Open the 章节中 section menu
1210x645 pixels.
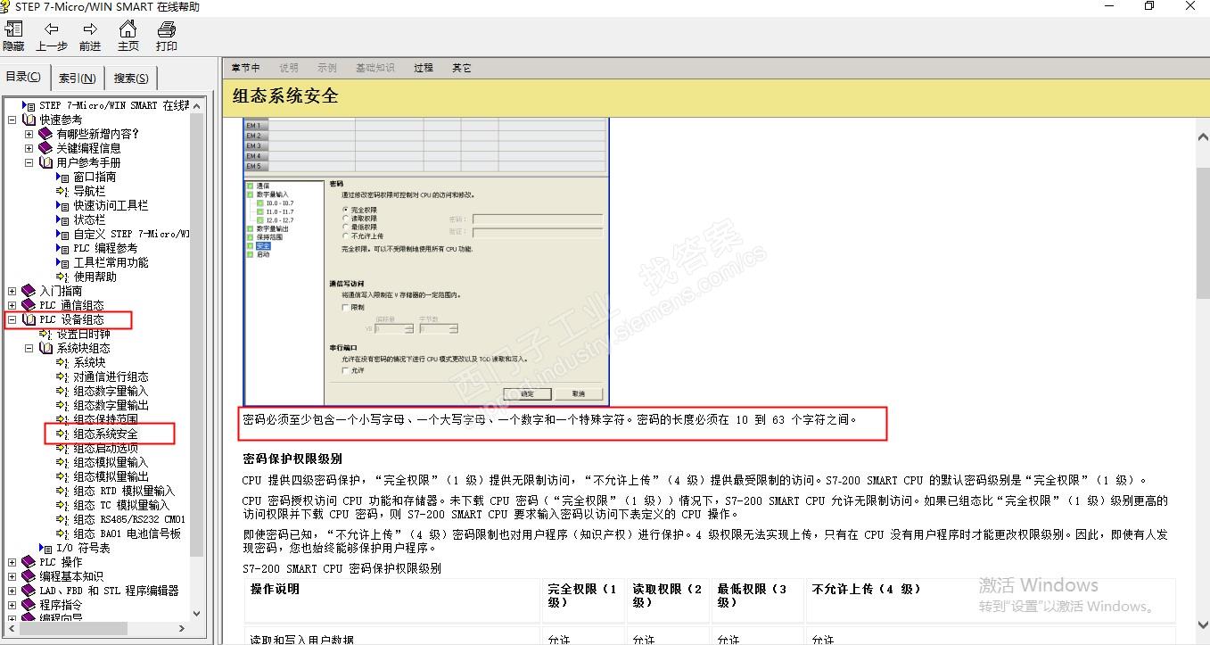click(x=245, y=68)
